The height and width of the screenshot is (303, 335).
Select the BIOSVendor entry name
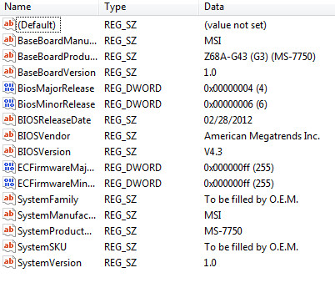pos(44,136)
